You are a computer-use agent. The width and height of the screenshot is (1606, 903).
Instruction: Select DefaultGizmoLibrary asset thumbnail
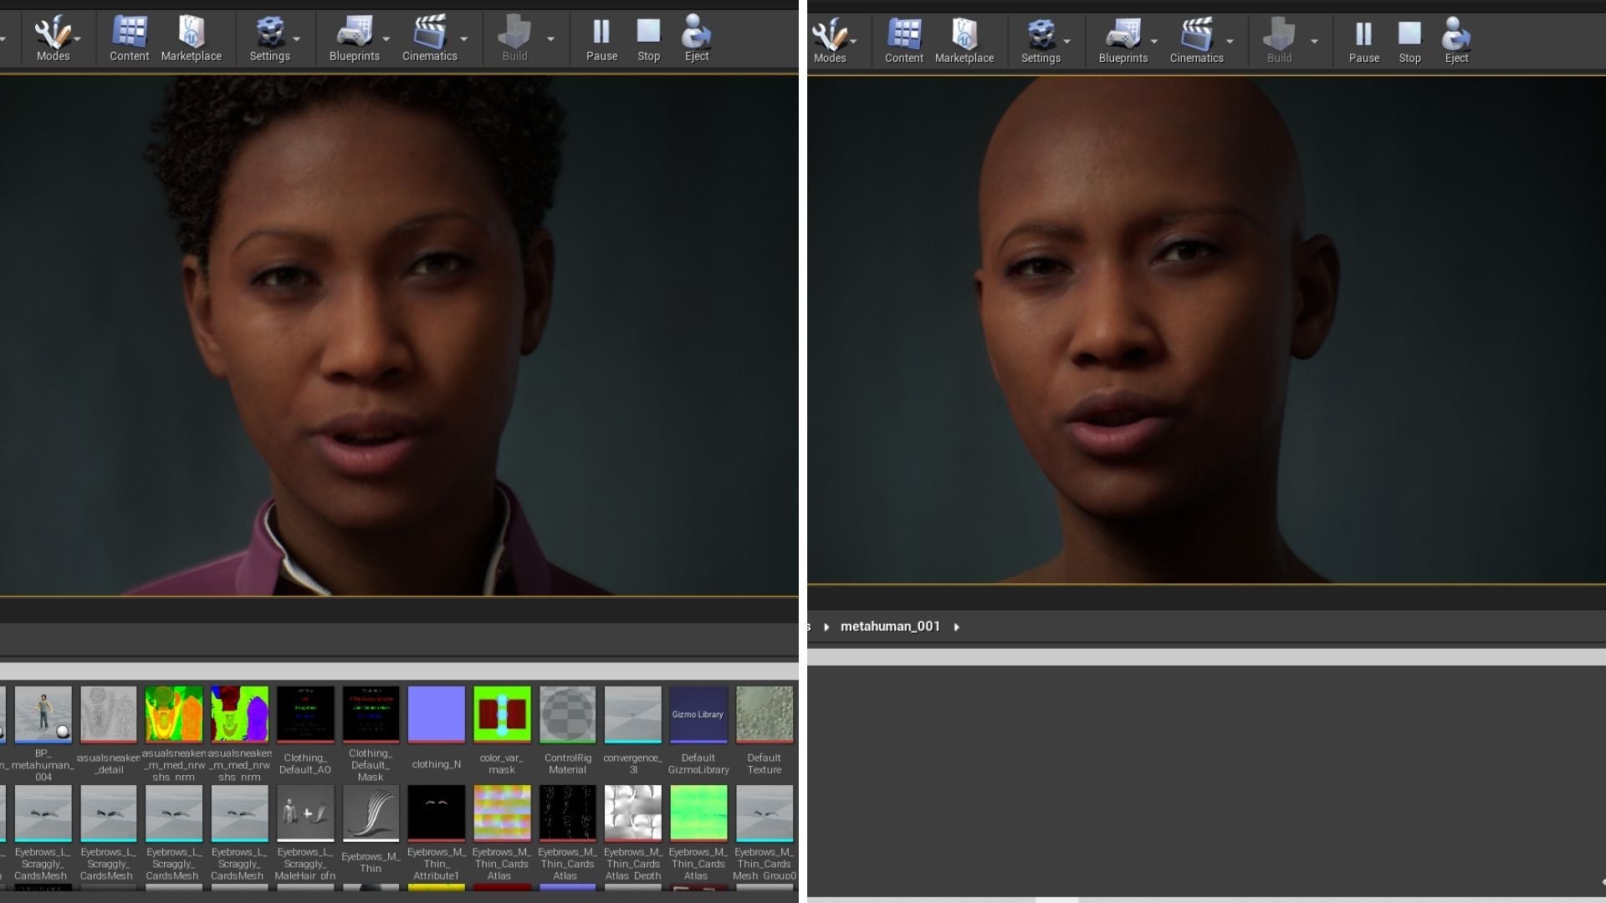[698, 716]
